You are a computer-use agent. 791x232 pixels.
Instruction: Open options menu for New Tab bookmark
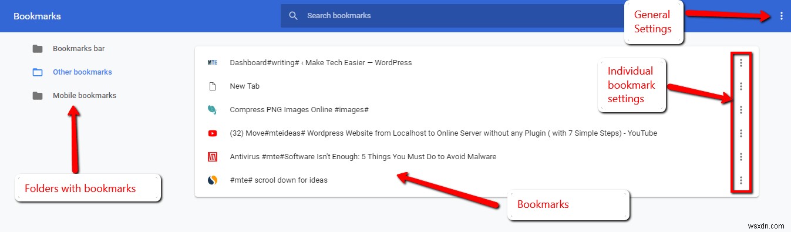[x=741, y=86]
